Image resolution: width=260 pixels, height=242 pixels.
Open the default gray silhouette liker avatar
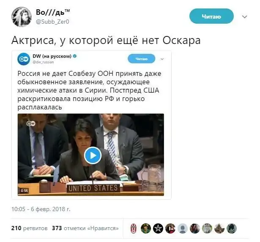[x=183, y=228]
